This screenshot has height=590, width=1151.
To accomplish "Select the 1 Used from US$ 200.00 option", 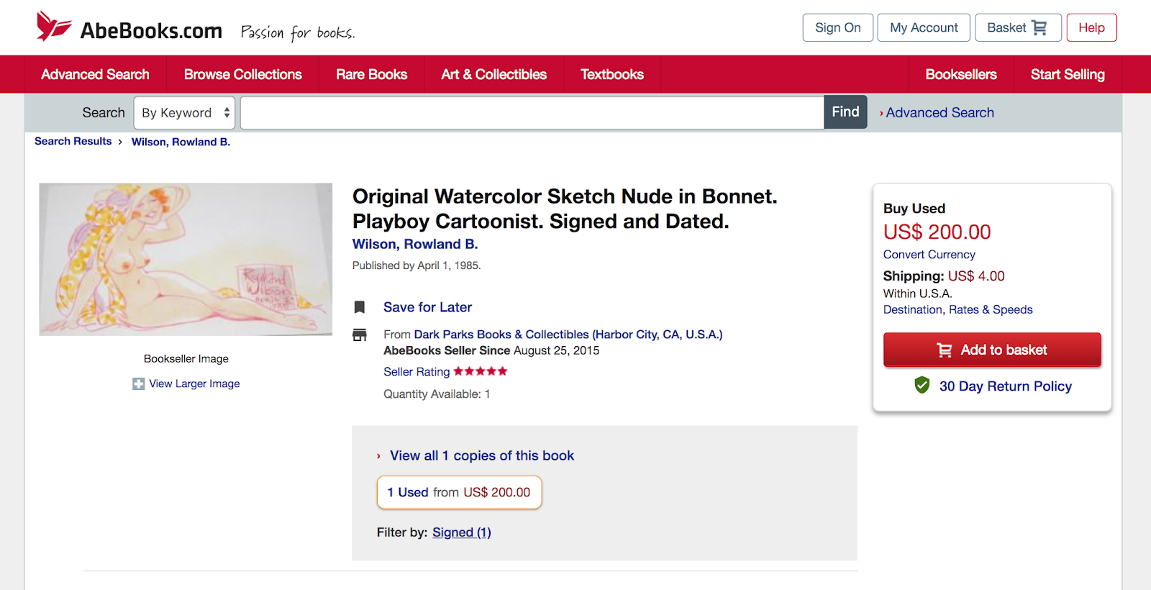I will click(x=459, y=492).
